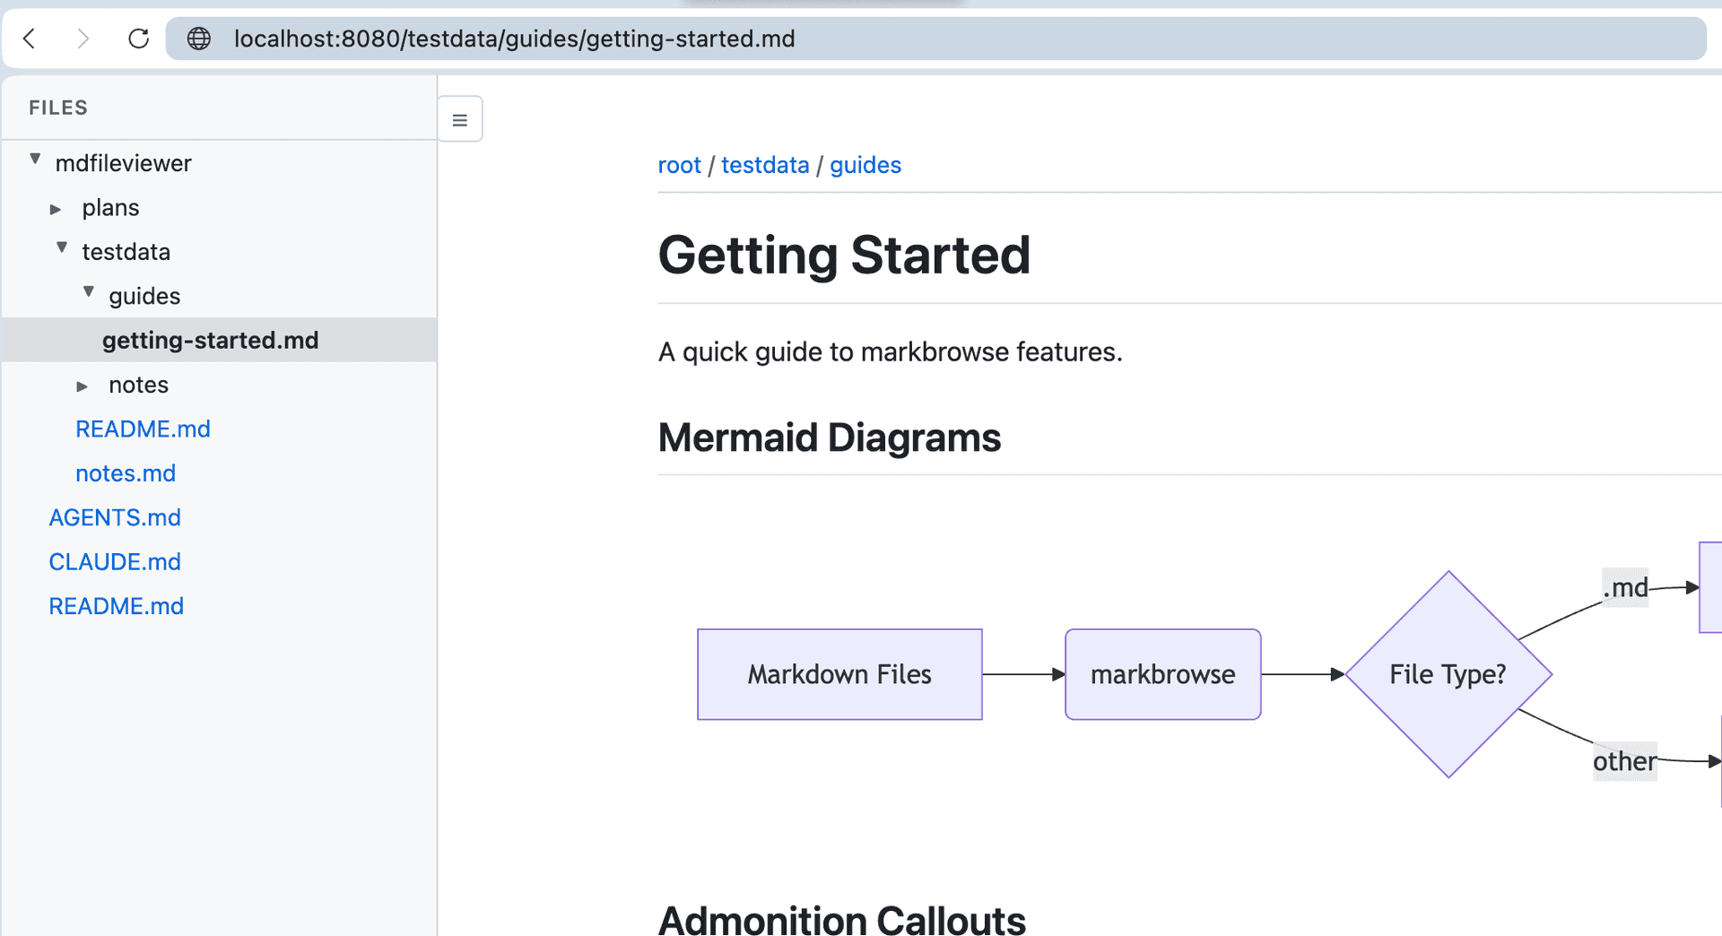Collapse the guides folder arrow

(89, 292)
